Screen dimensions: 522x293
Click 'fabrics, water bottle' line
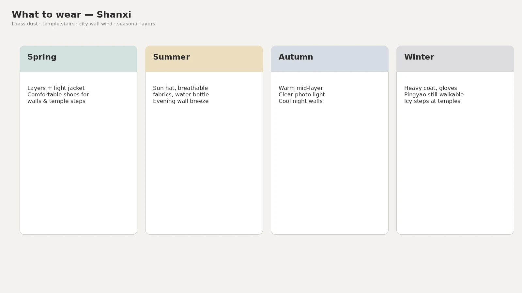point(181,94)
